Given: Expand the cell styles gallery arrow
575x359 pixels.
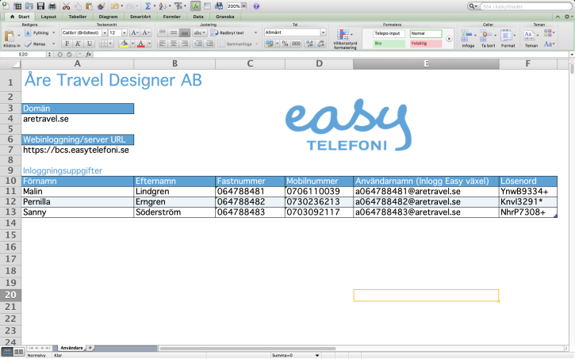Looking at the screenshot, I should (449, 39).
